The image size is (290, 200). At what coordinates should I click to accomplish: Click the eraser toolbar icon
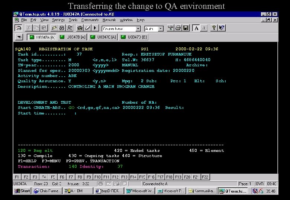click(x=87, y=28)
